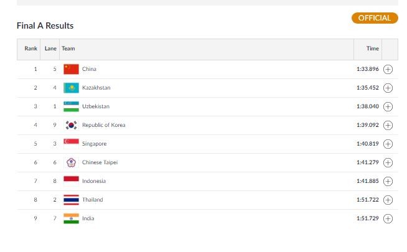
Task: Select the Republic of Korea team name
Action: (103, 125)
